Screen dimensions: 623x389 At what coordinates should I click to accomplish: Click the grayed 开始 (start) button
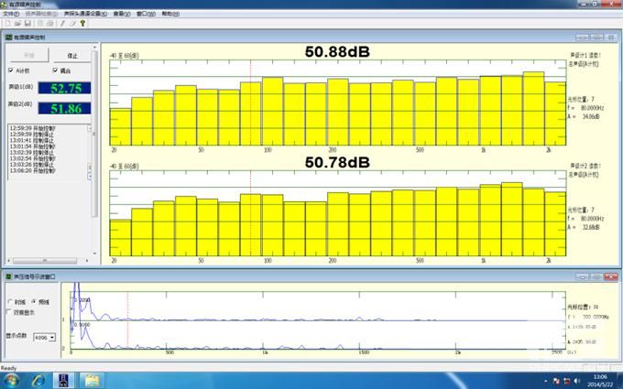[x=29, y=56]
